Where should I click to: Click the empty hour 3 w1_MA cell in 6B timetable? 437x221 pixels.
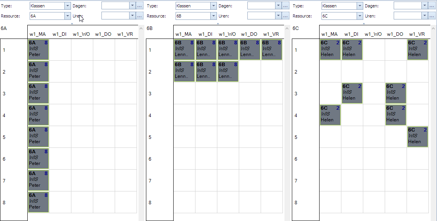(184, 93)
